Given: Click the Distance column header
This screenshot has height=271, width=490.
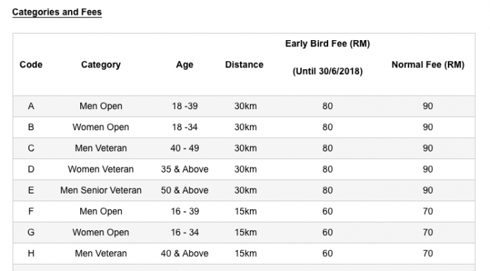Looking at the screenshot, I should 244,65.
